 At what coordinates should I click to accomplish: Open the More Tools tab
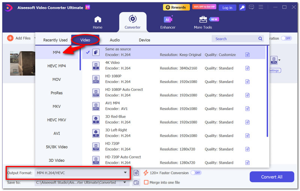click(x=203, y=22)
